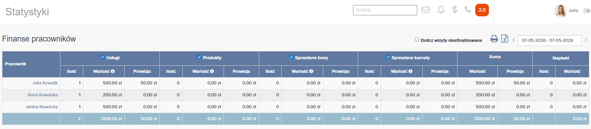The image size is (591, 129).
Task: Open the messages envelope icon
Action: pos(426,10)
